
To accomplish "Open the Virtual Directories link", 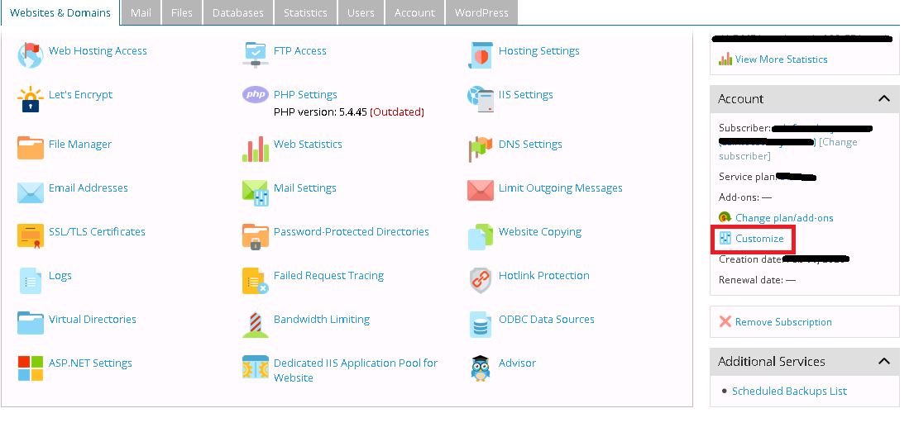I will coord(93,319).
